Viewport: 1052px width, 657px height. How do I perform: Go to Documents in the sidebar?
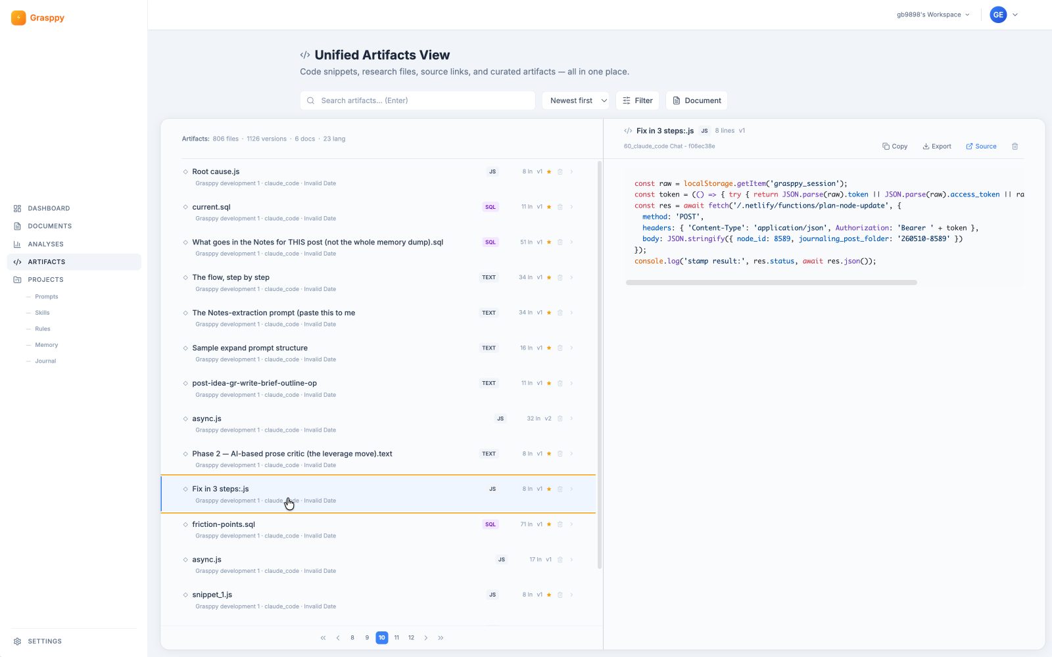click(x=74, y=226)
